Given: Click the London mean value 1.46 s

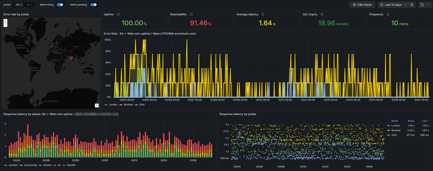Looking at the screenshot, I should point(411,126).
